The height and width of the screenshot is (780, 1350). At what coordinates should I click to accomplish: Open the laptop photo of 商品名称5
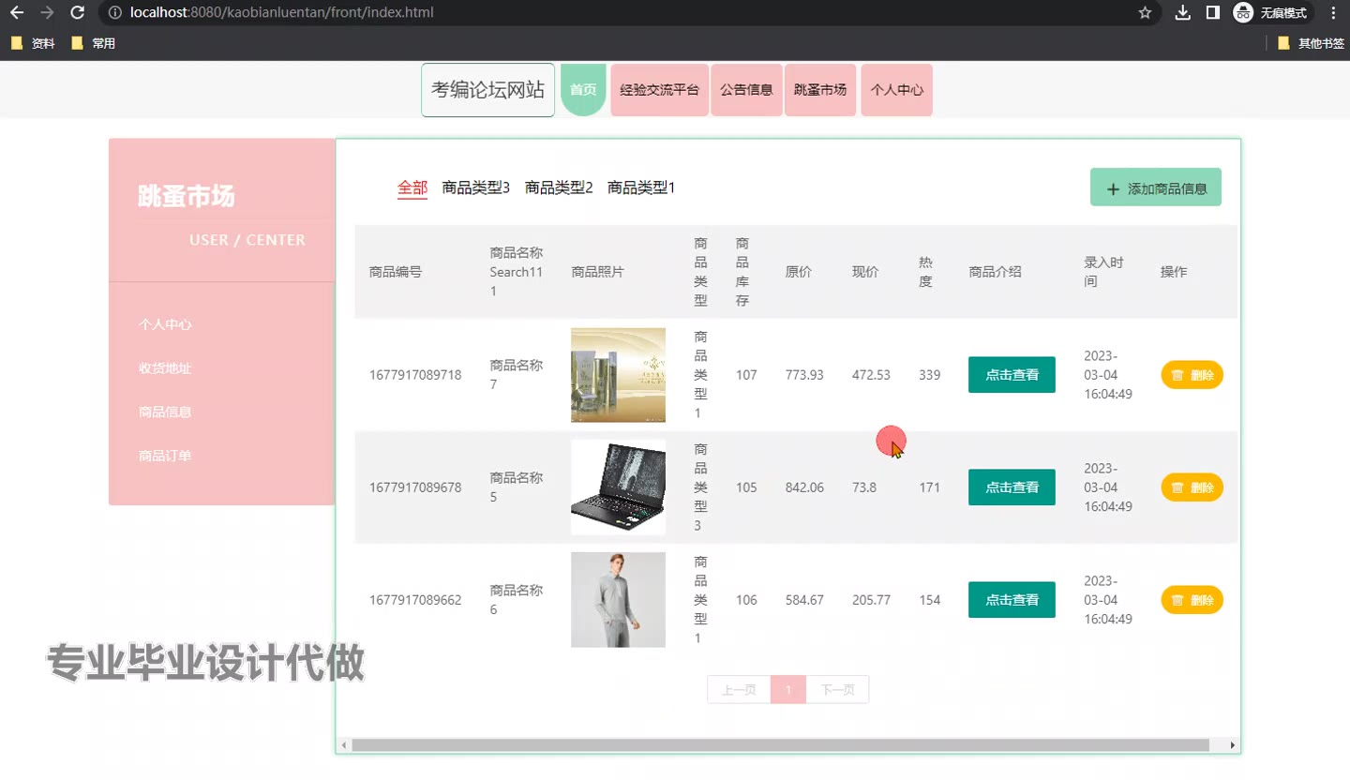(618, 487)
